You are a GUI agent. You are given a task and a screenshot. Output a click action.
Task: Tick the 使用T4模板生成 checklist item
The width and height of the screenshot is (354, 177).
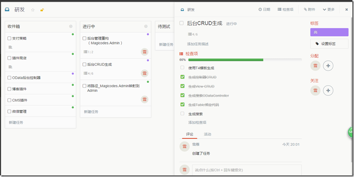point(182,68)
